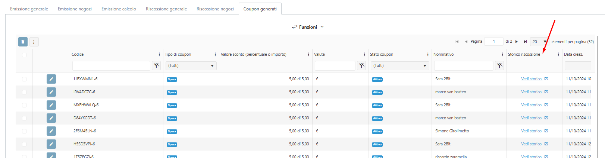Select the header select-all checkbox
This screenshot has height=158, width=605.
pyautogui.click(x=24, y=55)
